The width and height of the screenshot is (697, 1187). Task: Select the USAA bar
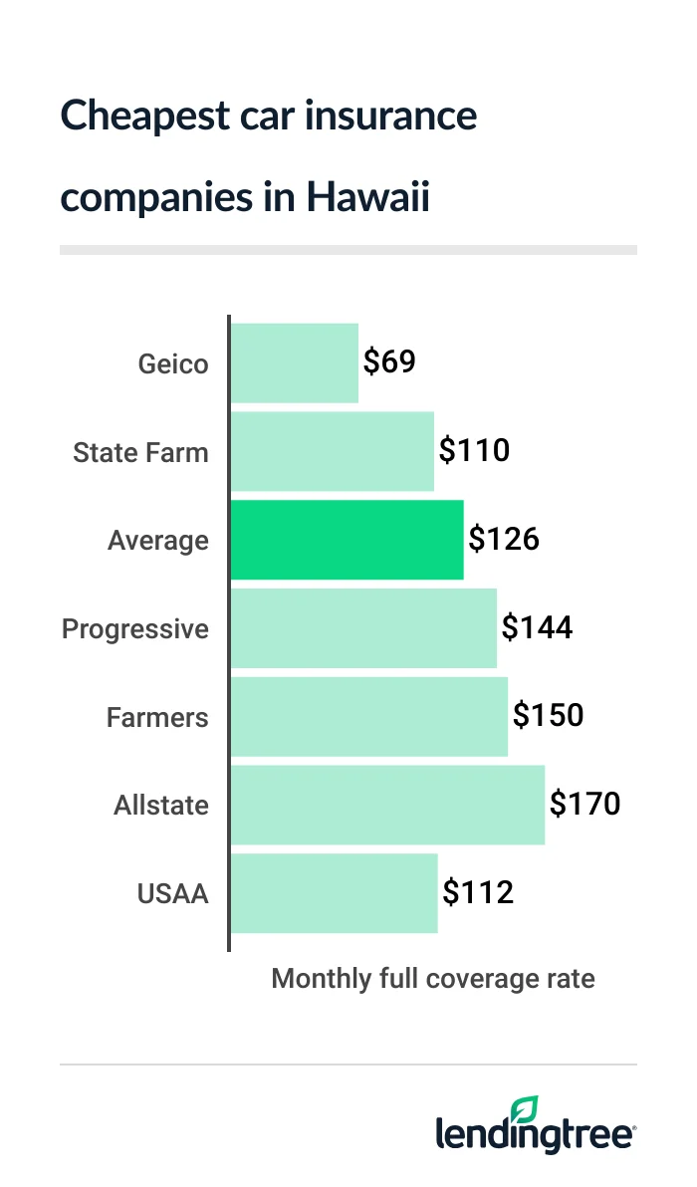(335, 893)
